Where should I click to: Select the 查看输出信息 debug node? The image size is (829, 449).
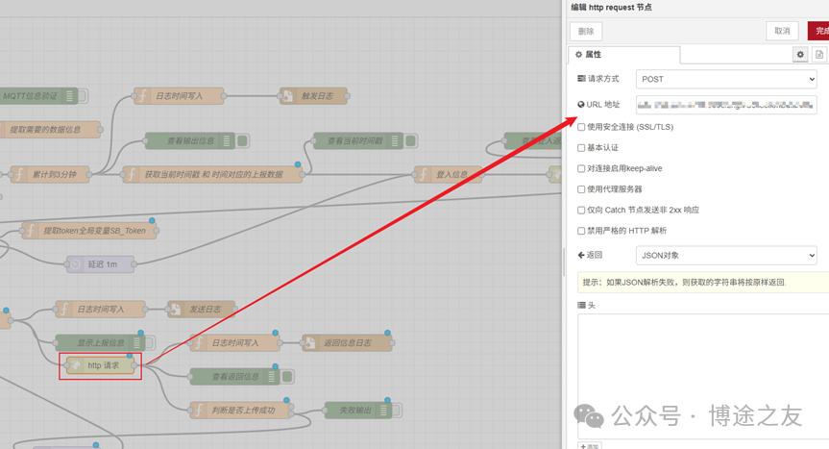(x=190, y=140)
